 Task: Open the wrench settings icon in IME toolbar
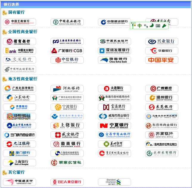(164, 26)
